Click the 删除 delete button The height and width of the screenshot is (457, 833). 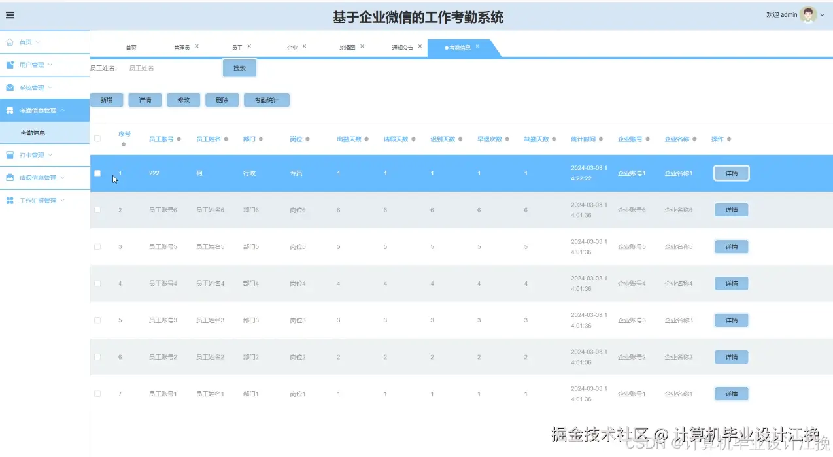pos(222,100)
